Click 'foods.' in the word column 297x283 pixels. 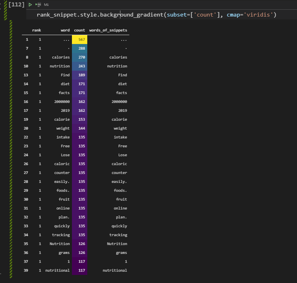tap(63, 191)
